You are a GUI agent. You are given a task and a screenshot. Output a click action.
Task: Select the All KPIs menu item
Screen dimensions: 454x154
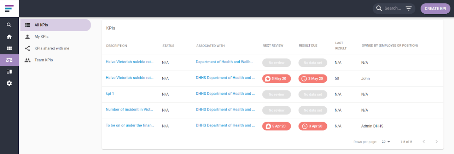(56, 25)
